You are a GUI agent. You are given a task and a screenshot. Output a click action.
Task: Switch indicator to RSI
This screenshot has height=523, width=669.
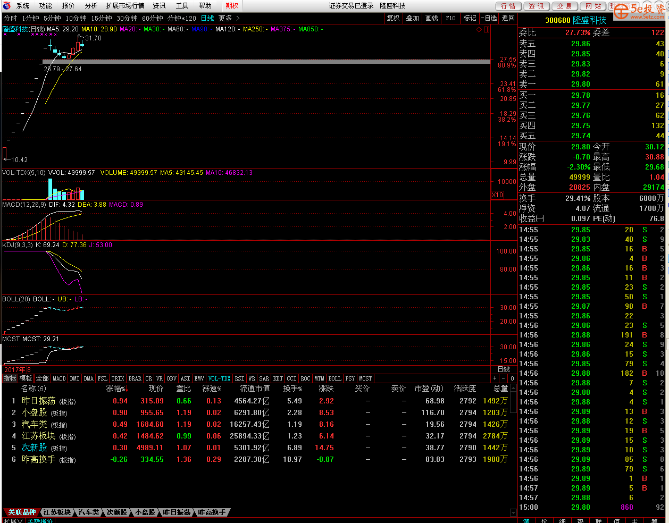(239, 378)
